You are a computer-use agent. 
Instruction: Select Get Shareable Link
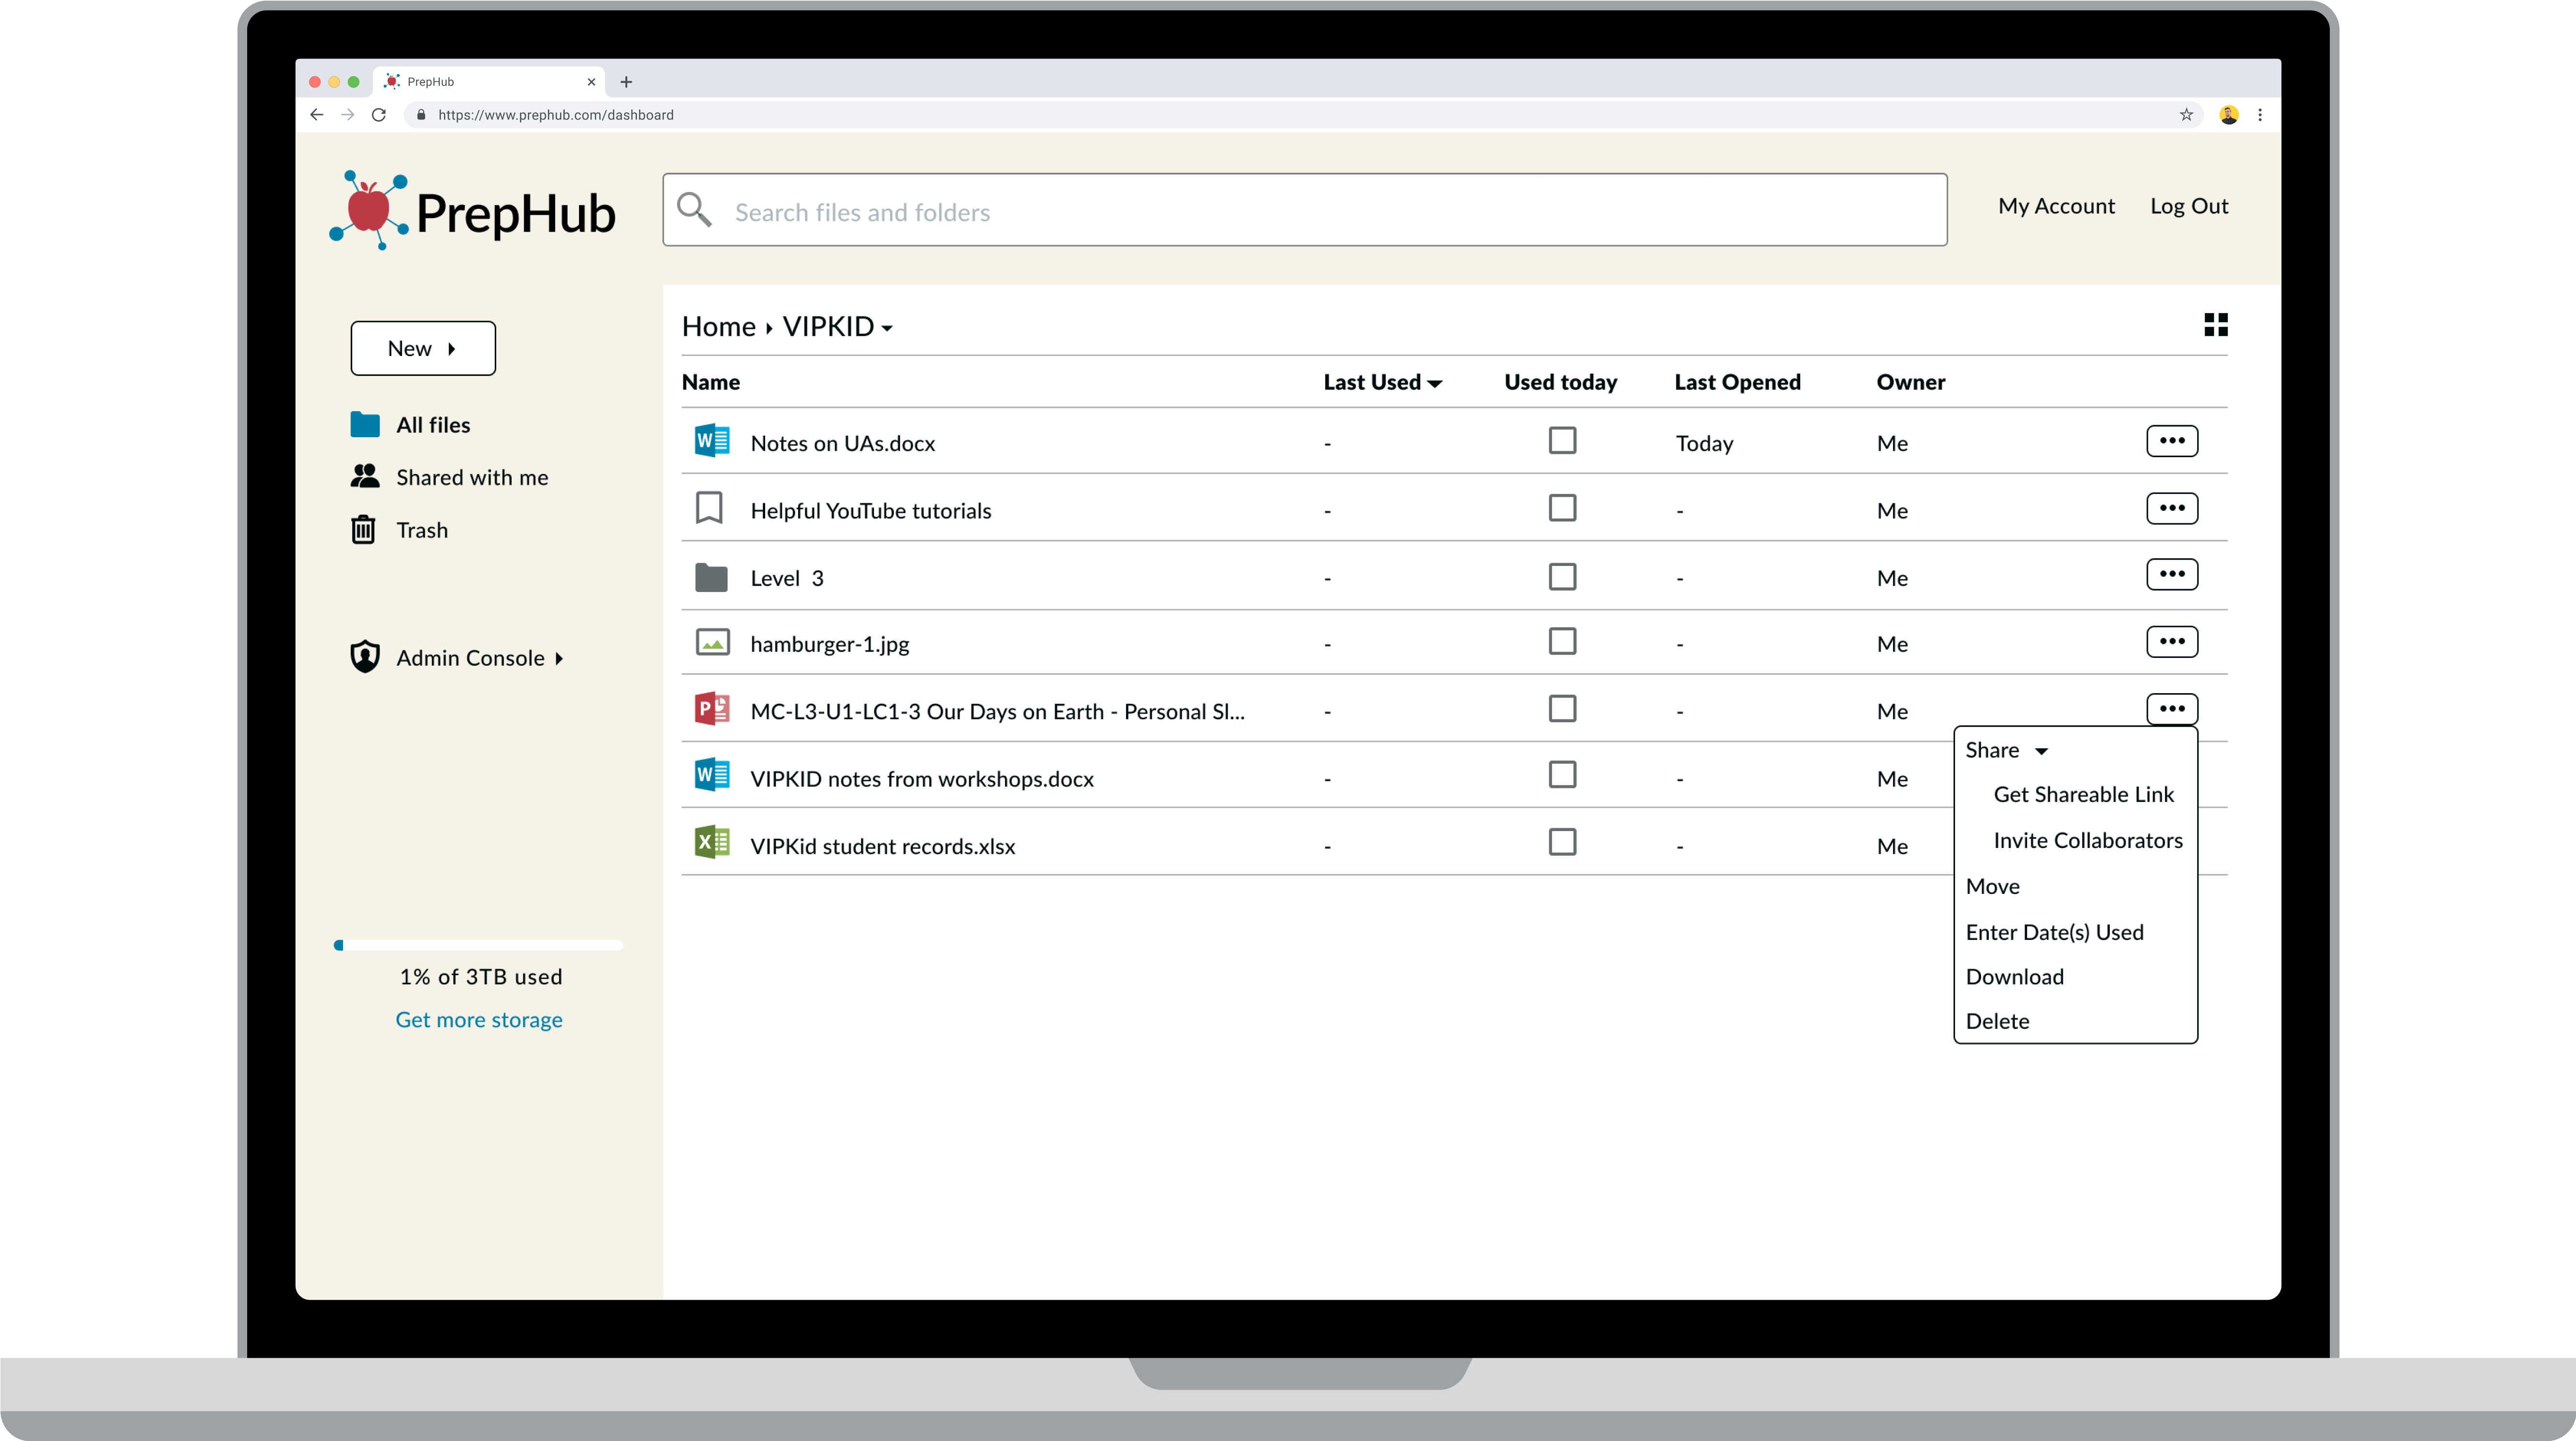[x=2083, y=795]
